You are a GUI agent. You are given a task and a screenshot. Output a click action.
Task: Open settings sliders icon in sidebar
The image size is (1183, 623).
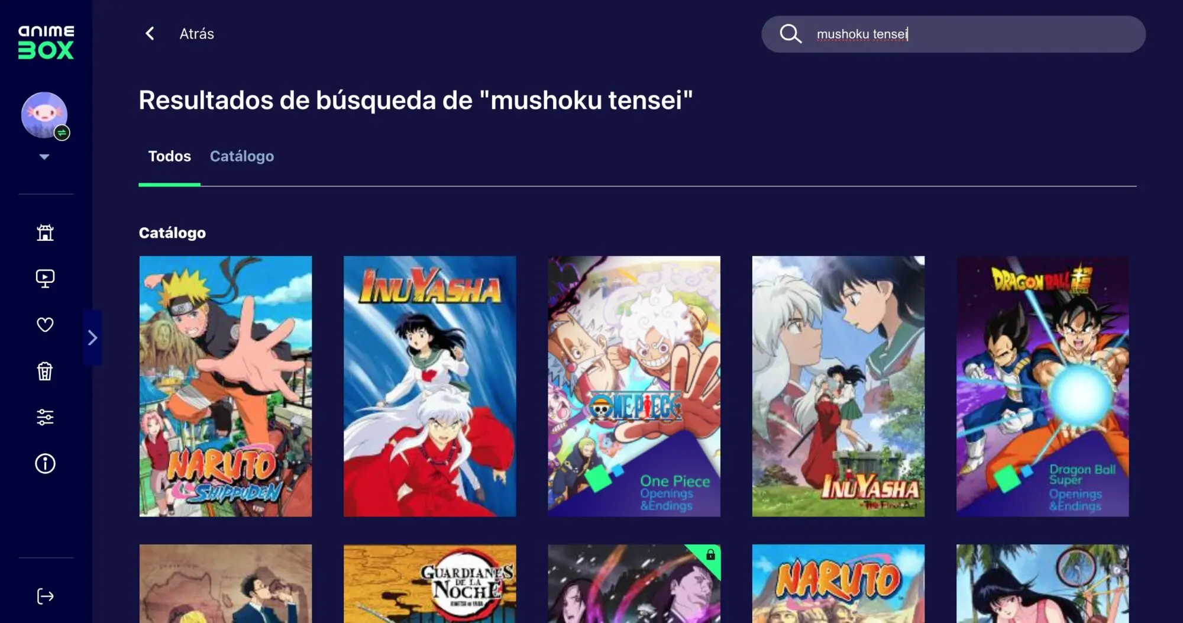(45, 417)
